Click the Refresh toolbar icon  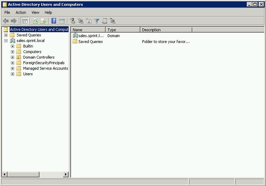[x=35, y=21]
